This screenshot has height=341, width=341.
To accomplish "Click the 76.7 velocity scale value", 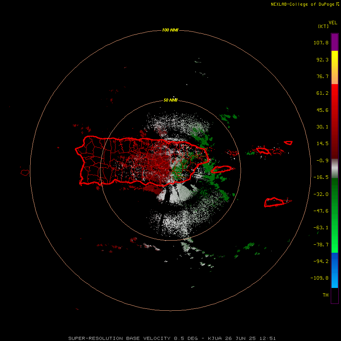I will point(322,76).
